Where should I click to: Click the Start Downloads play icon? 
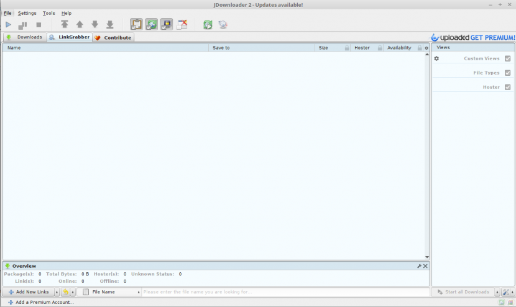[9, 25]
